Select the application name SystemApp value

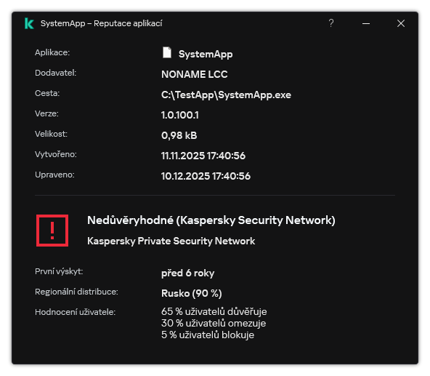tap(206, 54)
